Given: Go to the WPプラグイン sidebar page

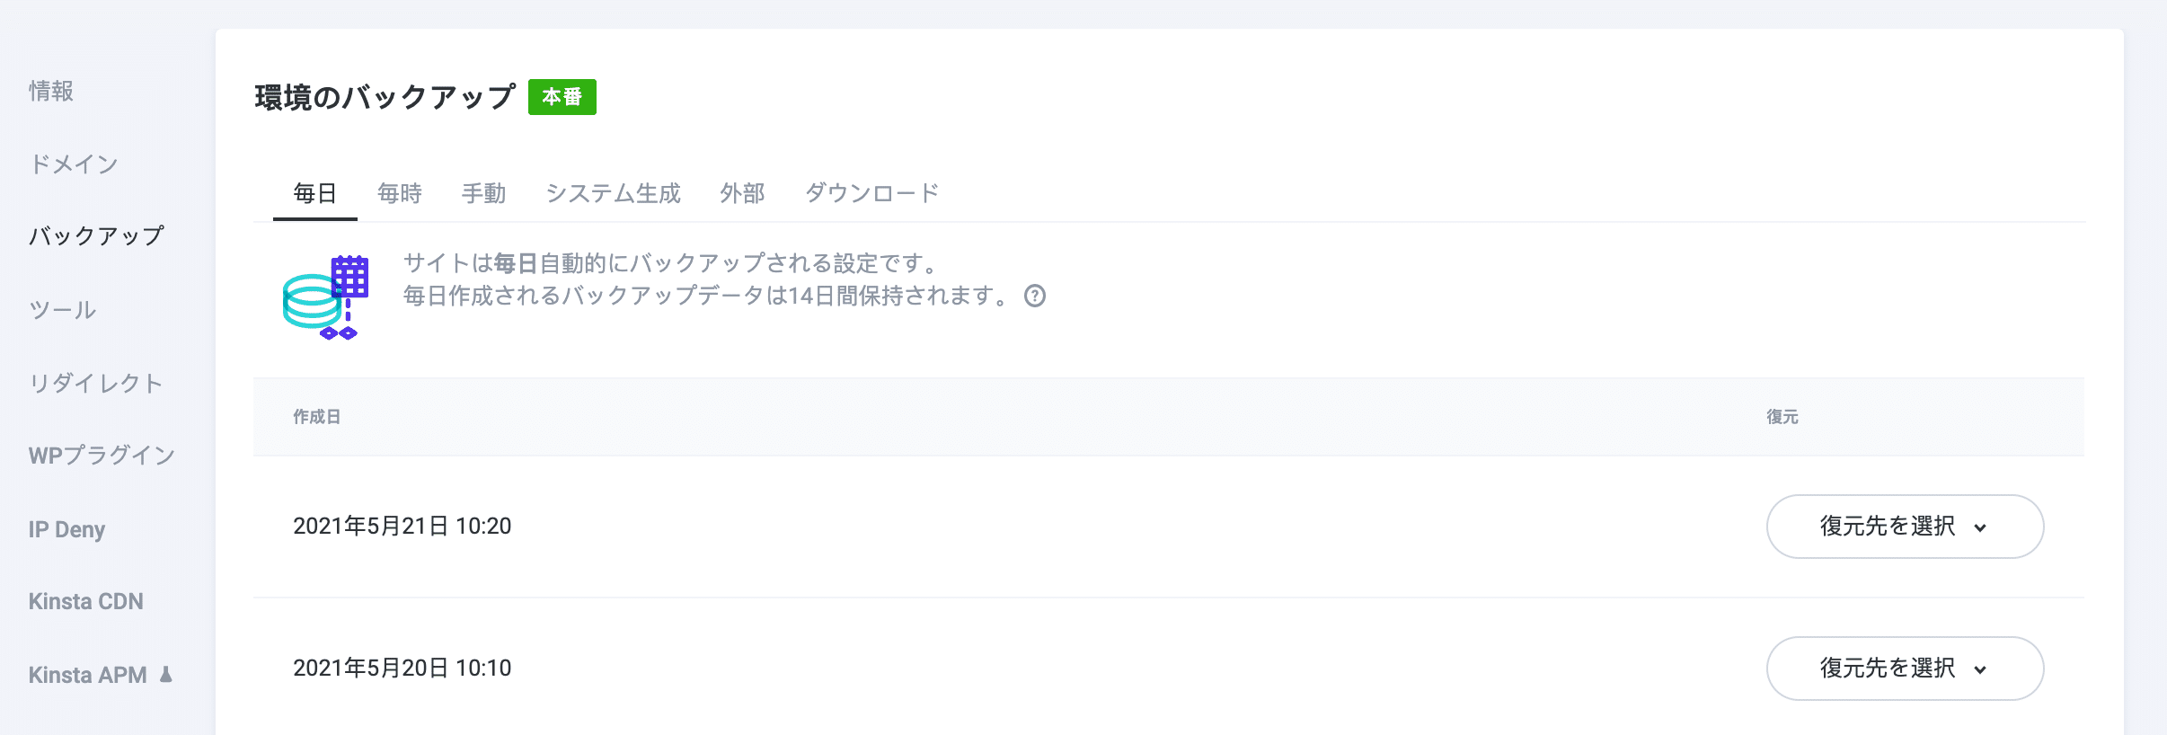Looking at the screenshot, I should 102,456.
